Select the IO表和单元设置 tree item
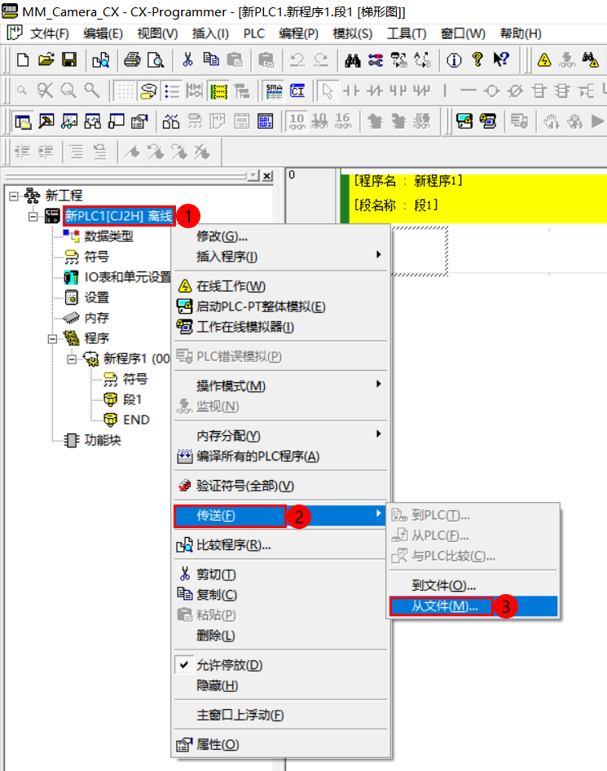 tap(128, 277)
